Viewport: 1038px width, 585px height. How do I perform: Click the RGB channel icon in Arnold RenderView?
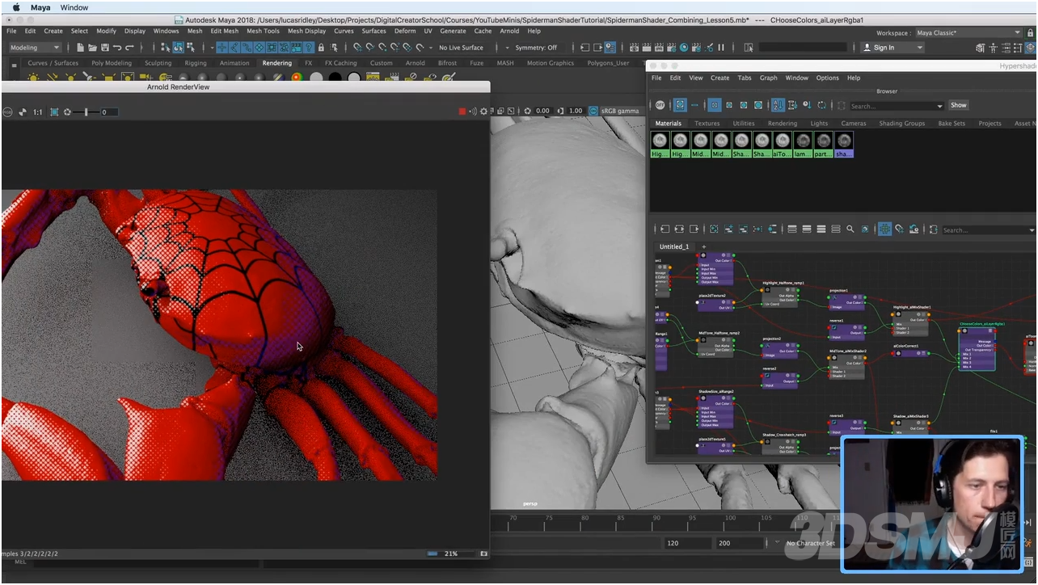point(7,112)
